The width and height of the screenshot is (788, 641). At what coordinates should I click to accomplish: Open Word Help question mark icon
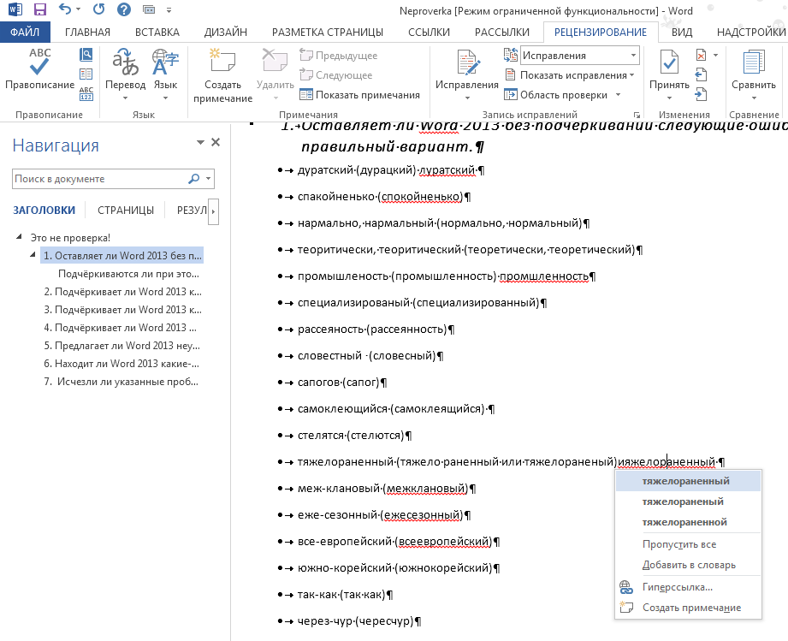point(123,9)
